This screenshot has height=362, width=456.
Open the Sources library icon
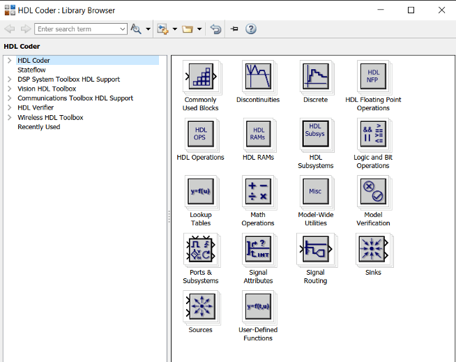coord(201,306)
